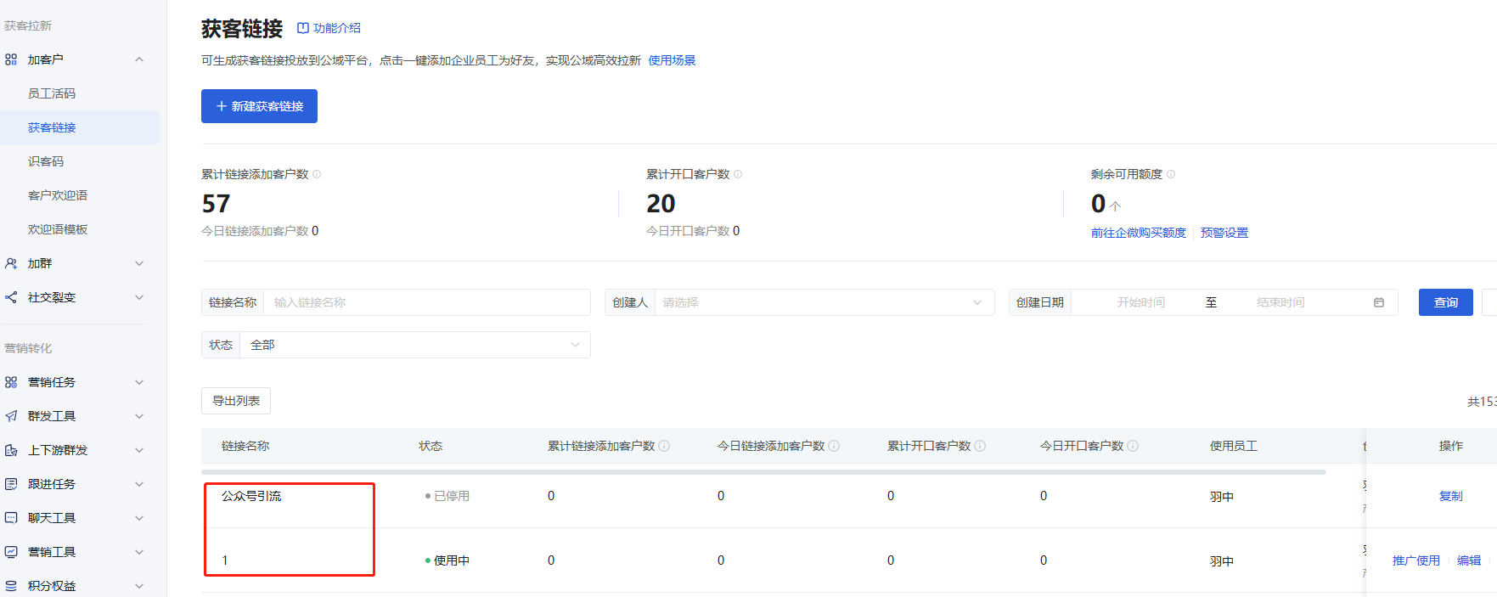
Task: Open the 预警设置 link
Action: (x=1224, y=233)
